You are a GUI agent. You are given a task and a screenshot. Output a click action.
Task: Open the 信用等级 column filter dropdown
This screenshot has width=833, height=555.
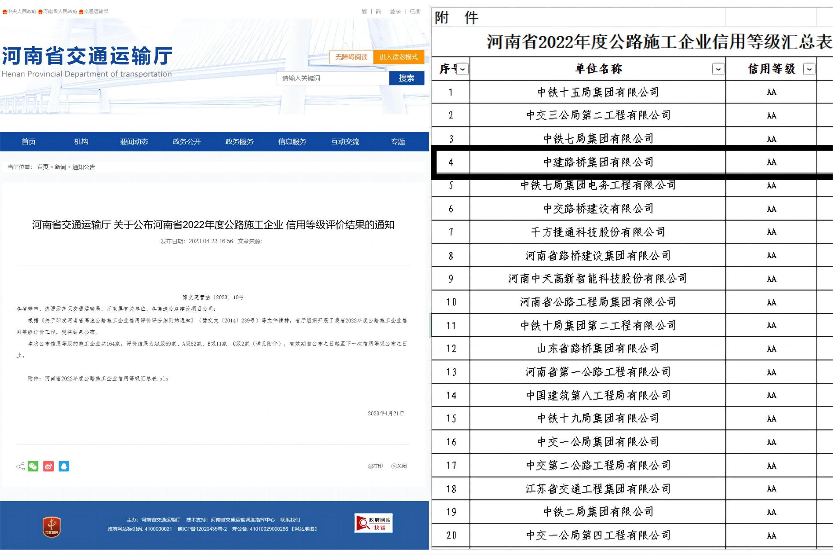click(809, 69)
